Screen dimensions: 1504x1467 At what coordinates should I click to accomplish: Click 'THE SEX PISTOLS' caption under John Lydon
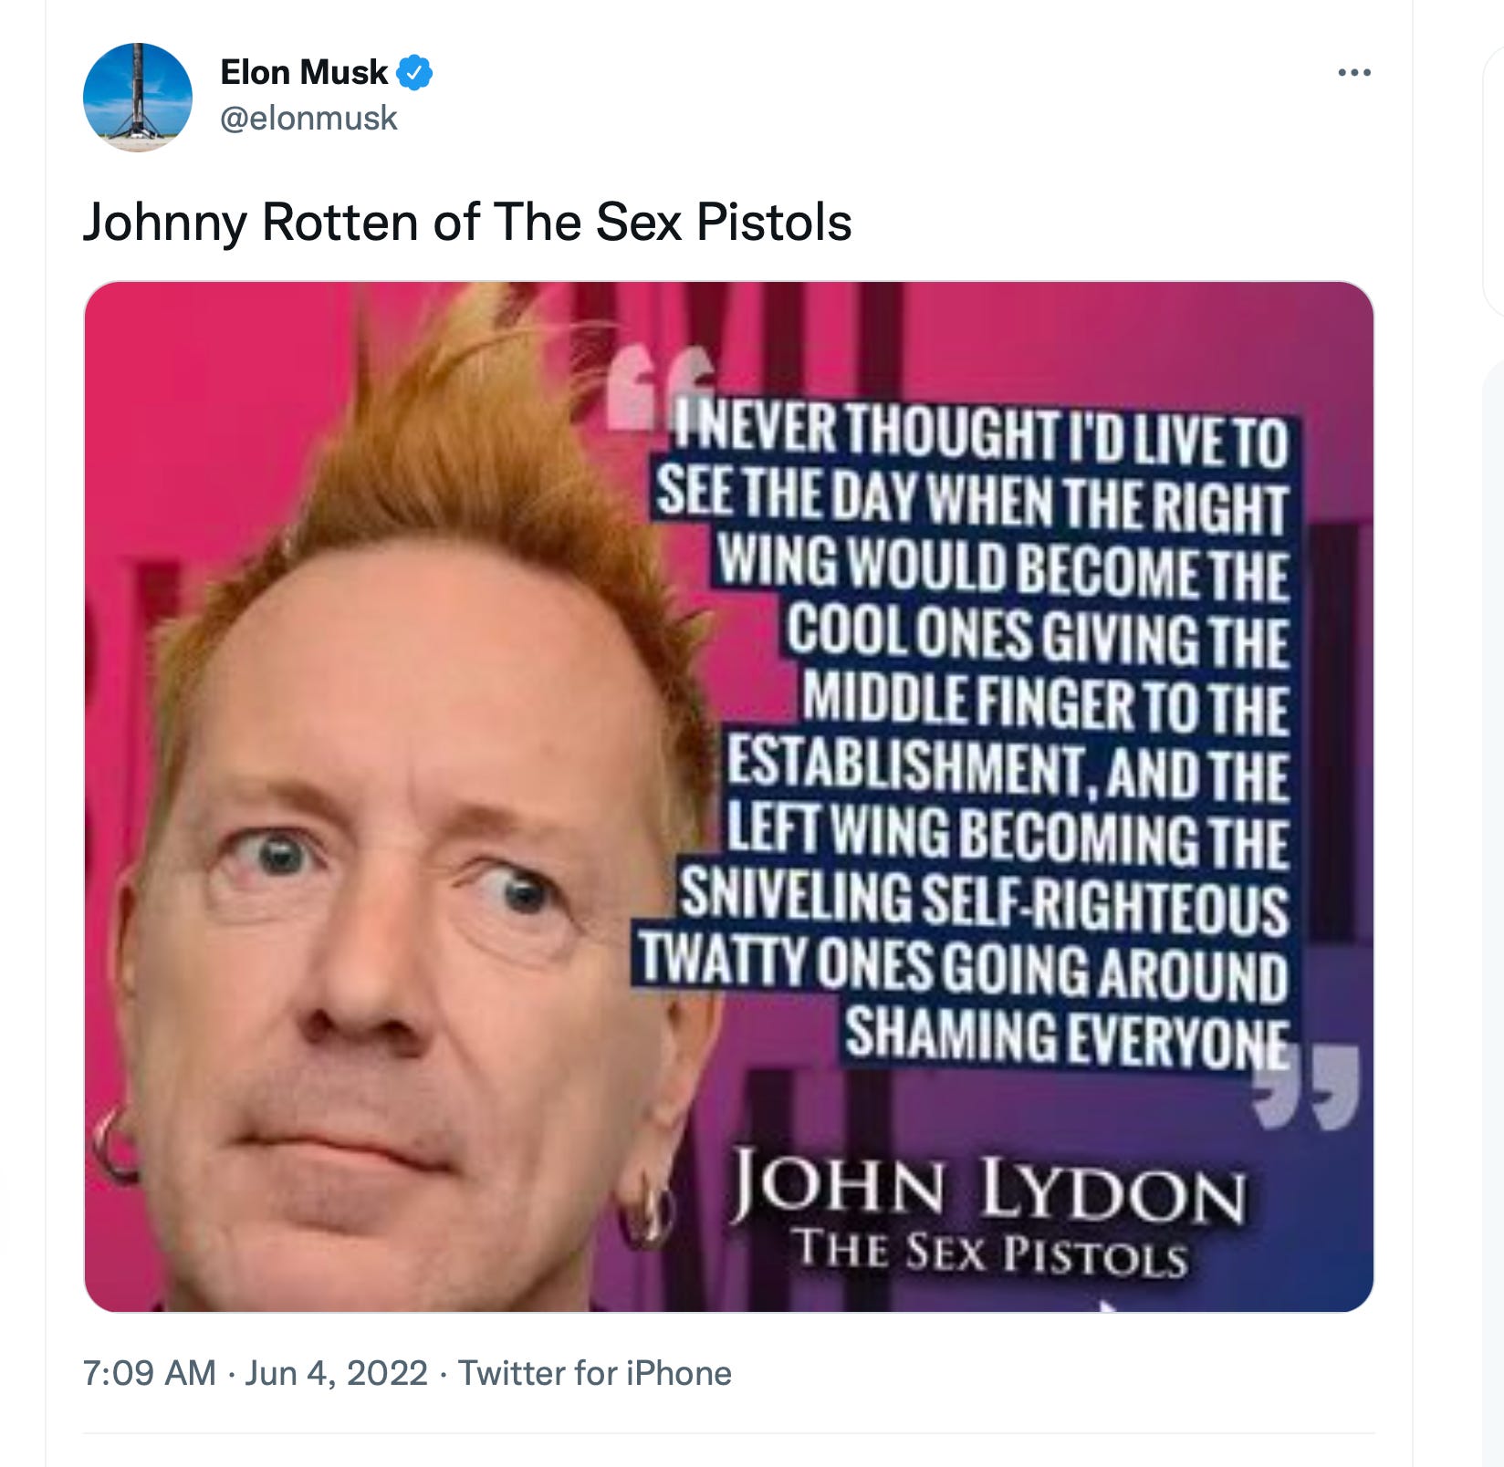tap(990, 1252)
